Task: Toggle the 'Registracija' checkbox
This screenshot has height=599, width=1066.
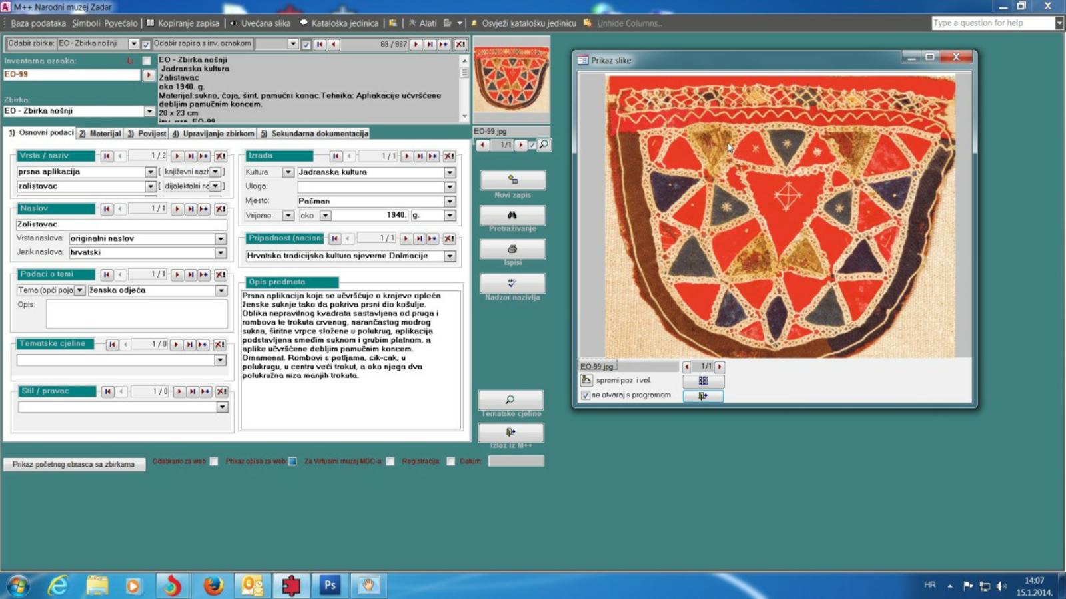Action: pyautogui.click(x=451, y=461)
